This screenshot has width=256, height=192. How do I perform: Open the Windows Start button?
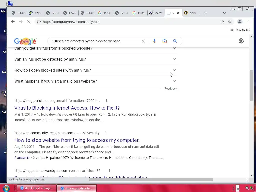[x=6, y=188]
